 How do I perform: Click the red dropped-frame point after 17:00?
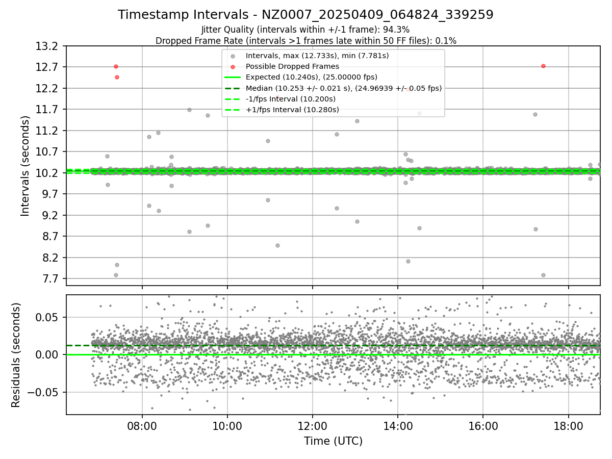point(543,66)
